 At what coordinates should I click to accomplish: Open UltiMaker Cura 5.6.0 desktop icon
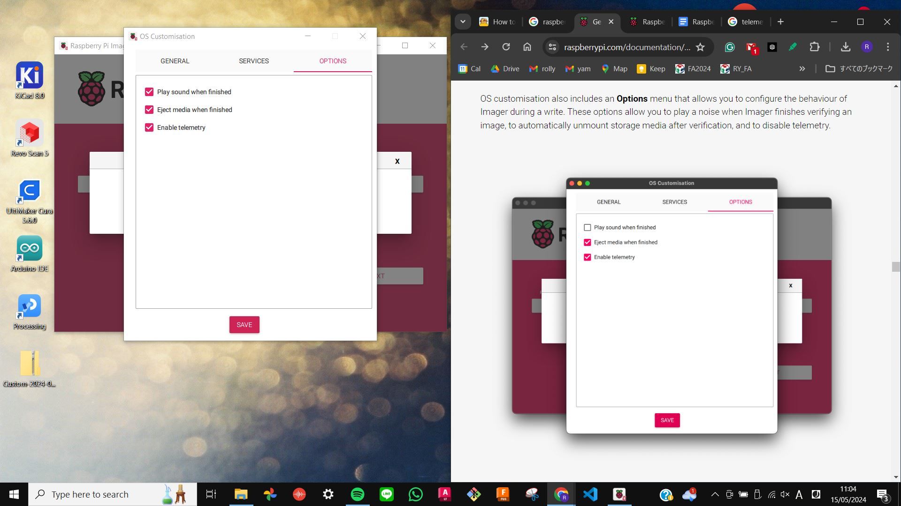(30, 201)
